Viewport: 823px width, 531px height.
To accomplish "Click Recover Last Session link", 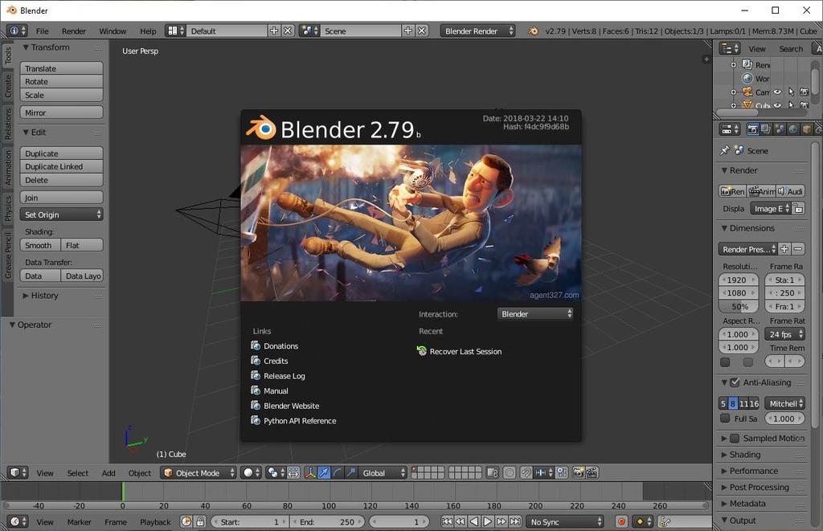I will point(459,351).
